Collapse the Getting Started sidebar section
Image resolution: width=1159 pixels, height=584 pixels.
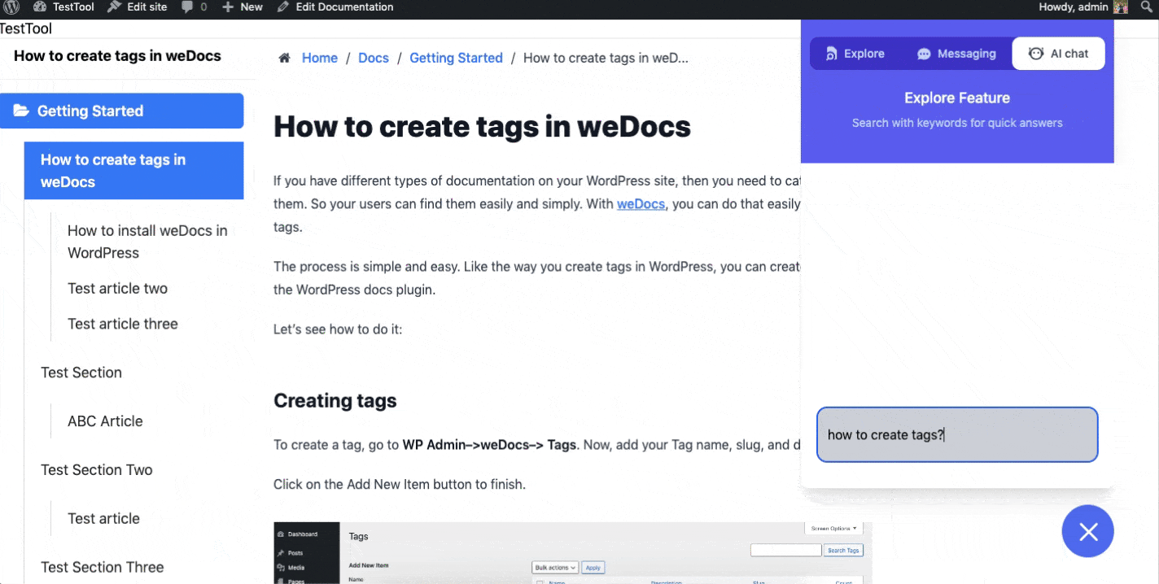coord(121,111)
